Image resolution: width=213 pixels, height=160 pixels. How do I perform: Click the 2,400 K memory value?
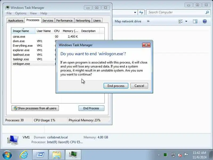73,37
